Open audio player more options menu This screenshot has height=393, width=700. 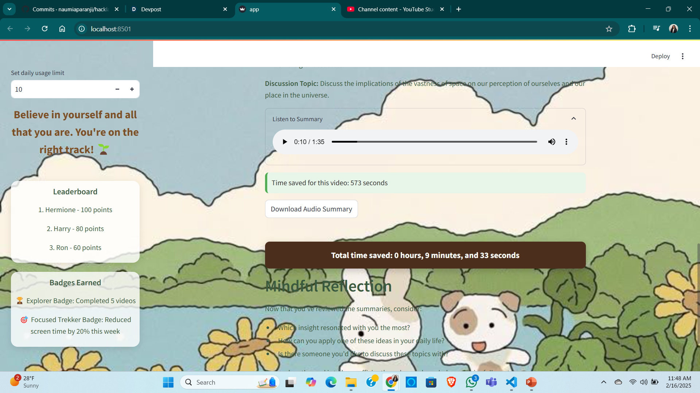(x=566, y=142)
